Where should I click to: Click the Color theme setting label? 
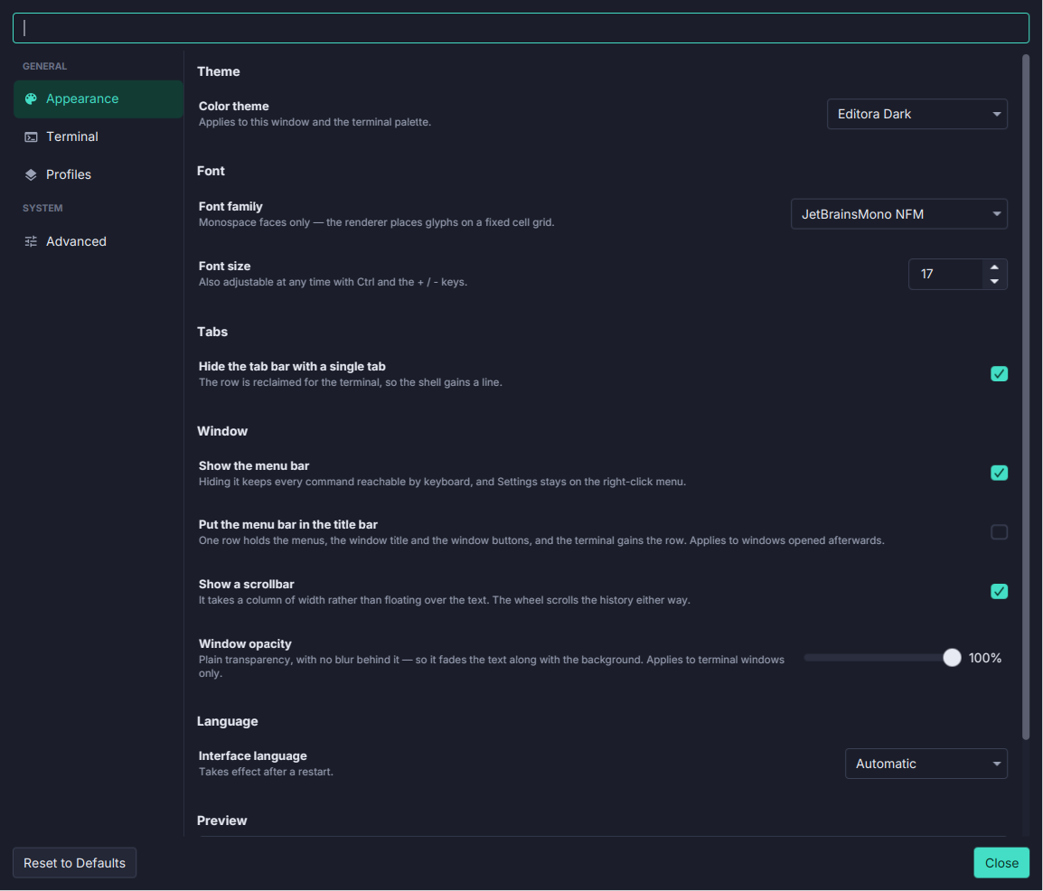click(x=233, y=107)
